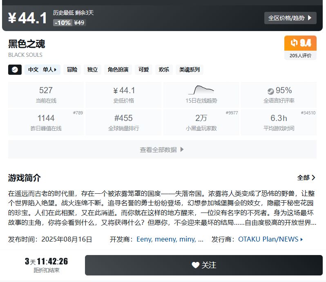Click the Steam platform icon tag
This screenshot has width=326, height=282.
coord(15,69)
